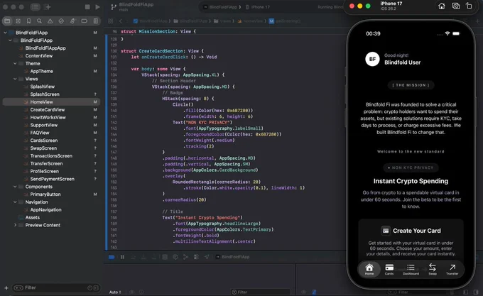The width and height of the screenshot is (483, 296).
Task: Open the Issue navigator warning icon
Action: [50, 21]
